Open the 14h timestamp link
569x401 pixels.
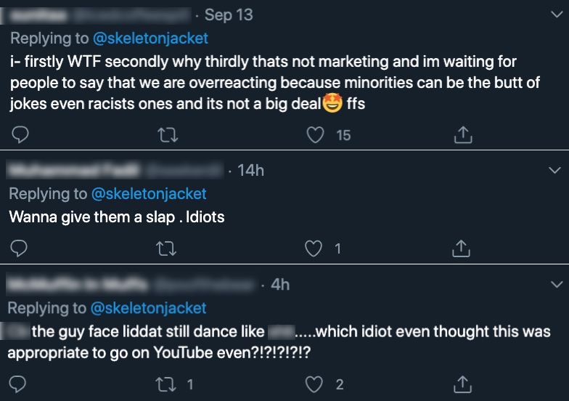(251, 170)
